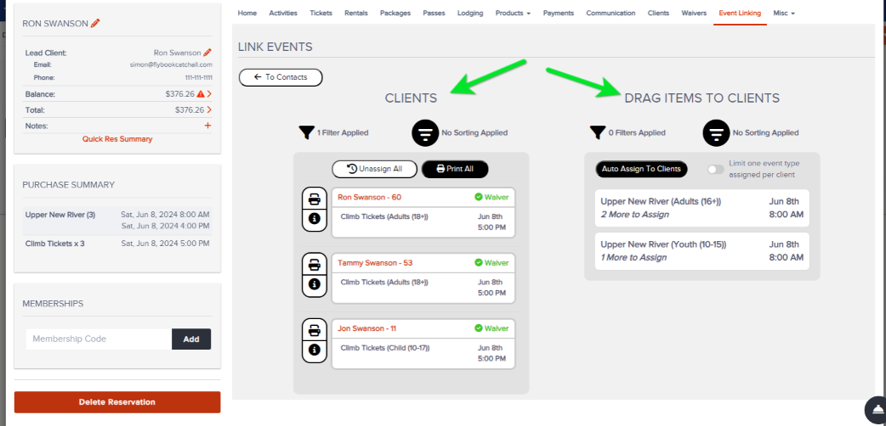Open items sorting icon
The image size is (886, 426).
(x=716, y=133)
